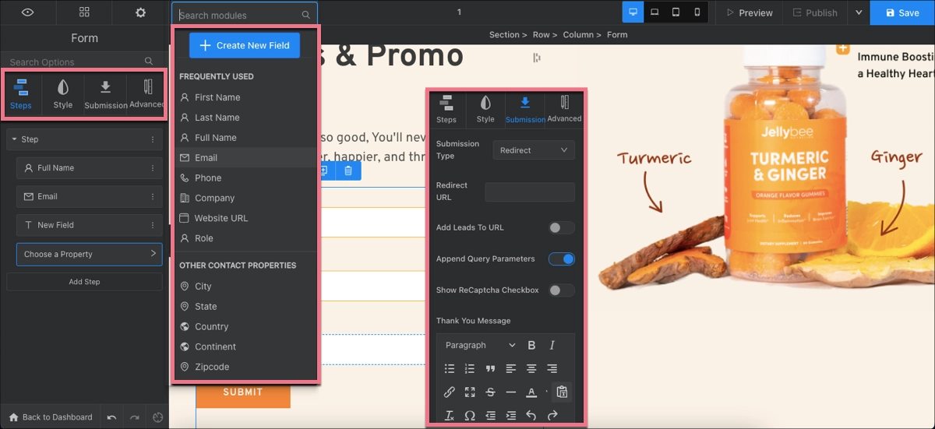Screen dimensions: 935x429
Task: Align text center in message editor
Action: pos(531,368)
